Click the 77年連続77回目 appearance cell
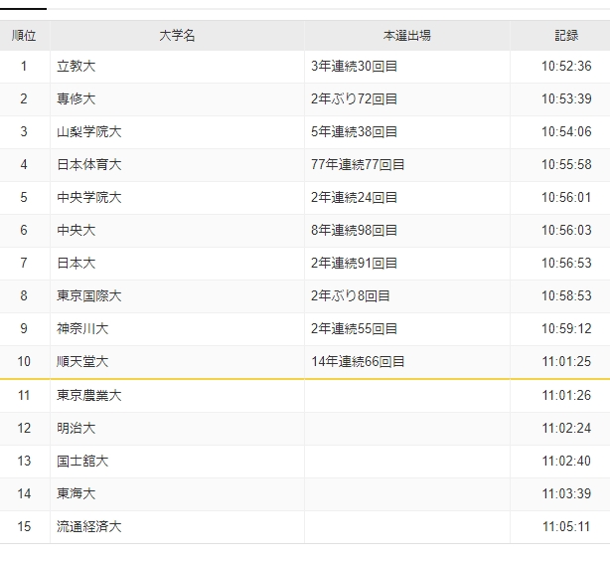The height and width of the screenshot is (564, 610). click(358, 164)
